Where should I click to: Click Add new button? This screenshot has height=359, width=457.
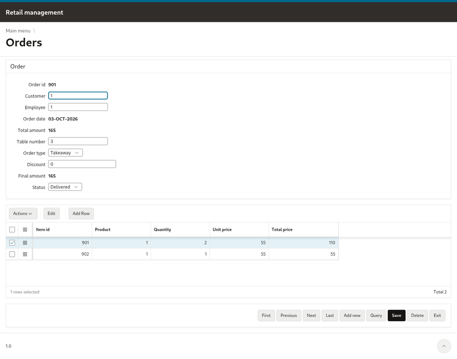(x=352, y=315)
